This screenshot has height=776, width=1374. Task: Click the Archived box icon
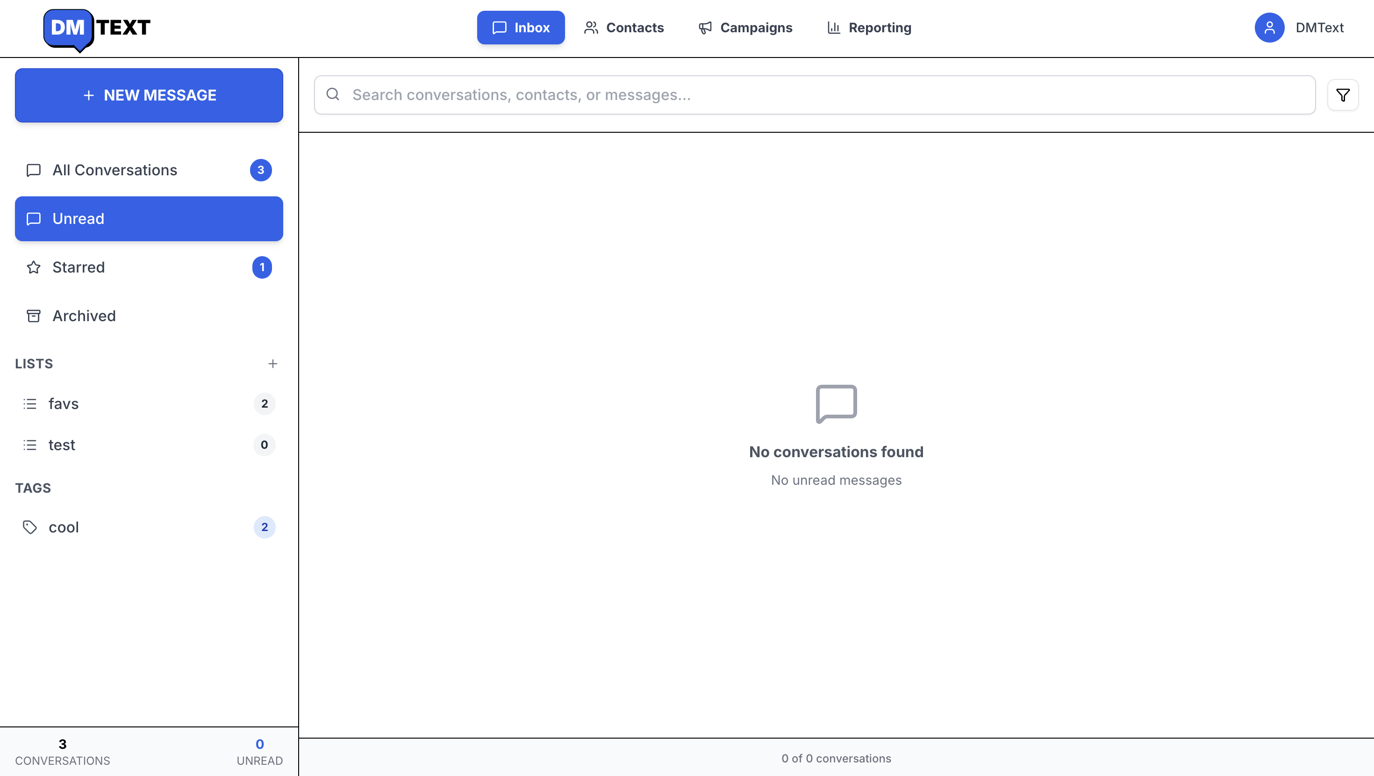pos(34,316)
